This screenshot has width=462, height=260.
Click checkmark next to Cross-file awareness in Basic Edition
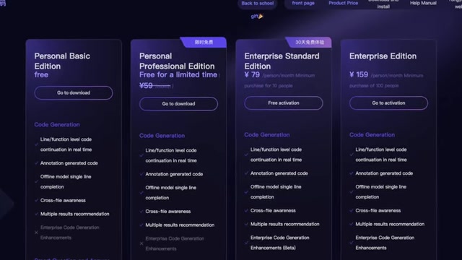36,201
